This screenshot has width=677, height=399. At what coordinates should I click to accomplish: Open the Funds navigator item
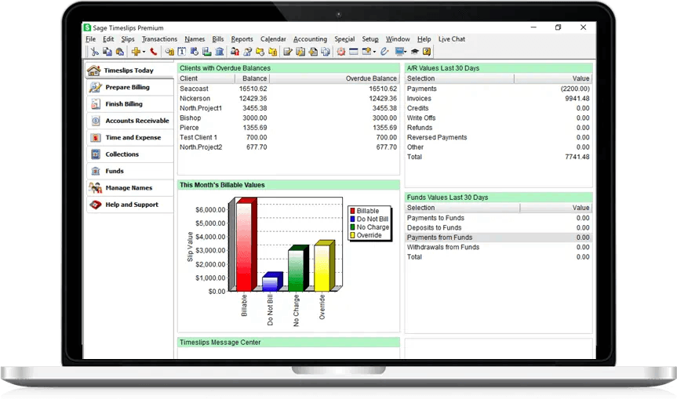click(x=130, y=171)
